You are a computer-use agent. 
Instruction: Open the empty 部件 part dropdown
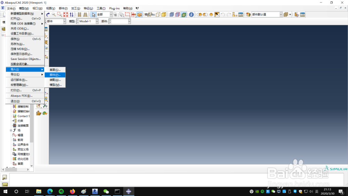[129, 21]
